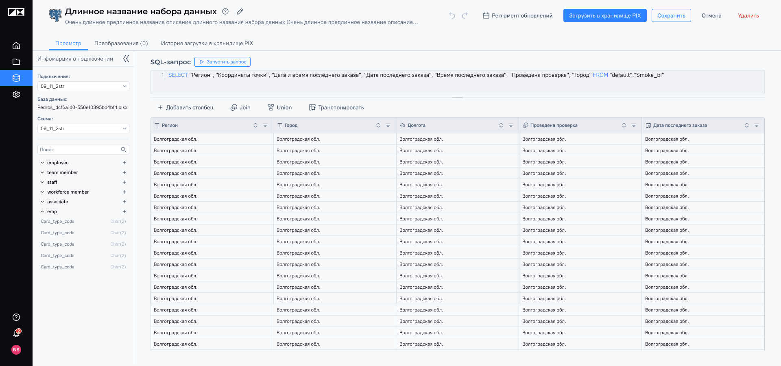Viewport: 781px width, 366px height.
Task: Open the Подключение dropdown
Action: 83,86
